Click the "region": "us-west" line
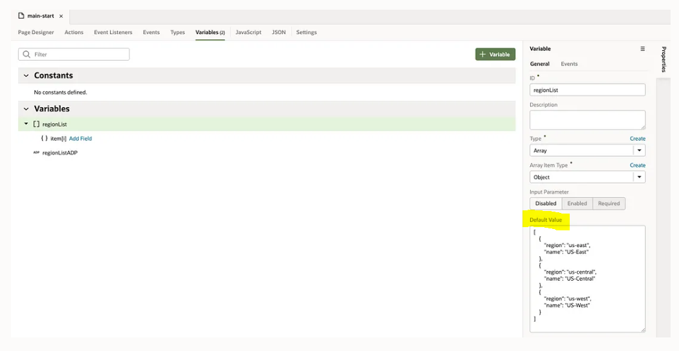This screenshot has width=679, height=351. (x=567, y=299)
